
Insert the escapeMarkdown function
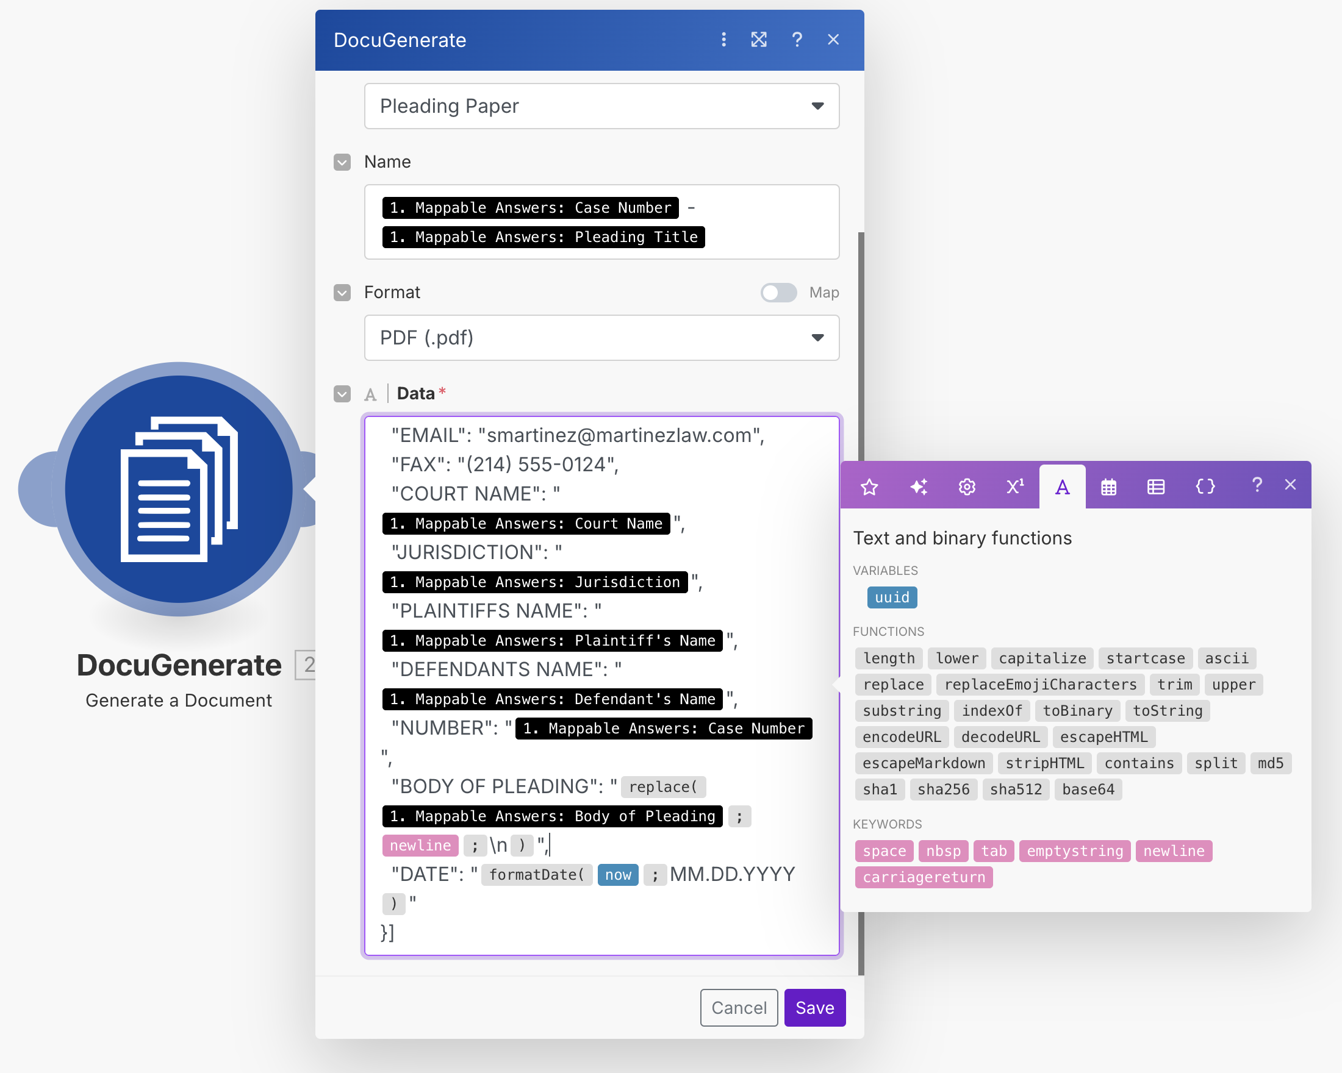tap(924, 763)
